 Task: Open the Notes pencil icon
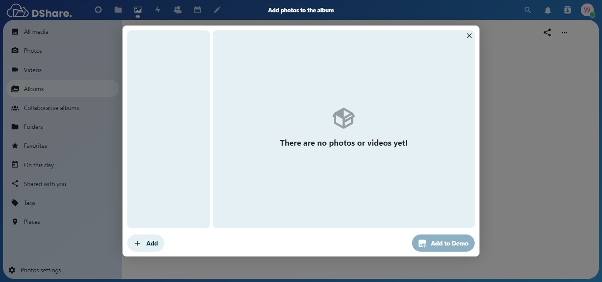217,10
